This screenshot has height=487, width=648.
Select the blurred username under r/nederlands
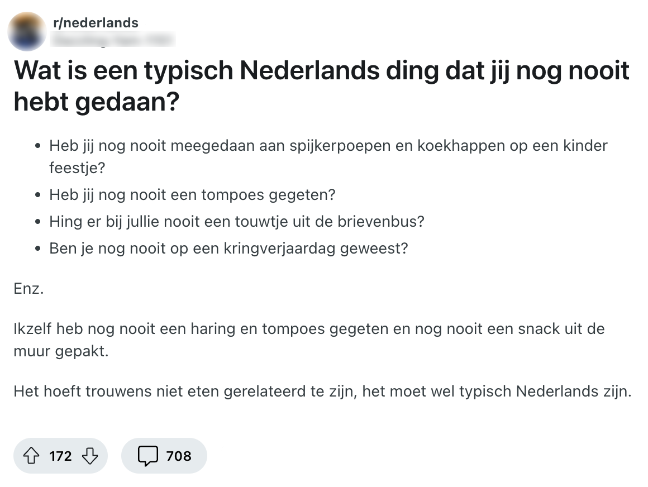click(x=112, y=39)
